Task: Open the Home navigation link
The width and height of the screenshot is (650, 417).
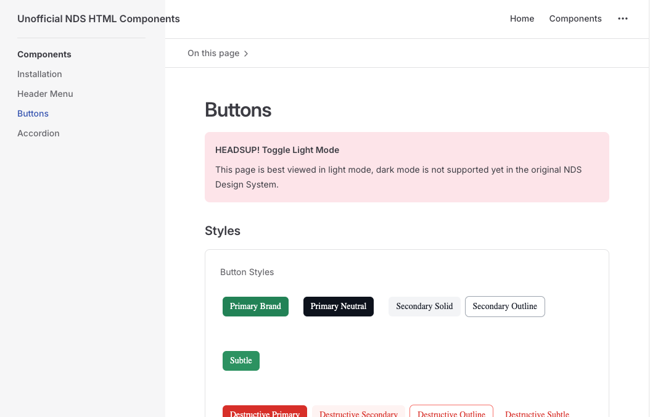Action: coord(522,19)
